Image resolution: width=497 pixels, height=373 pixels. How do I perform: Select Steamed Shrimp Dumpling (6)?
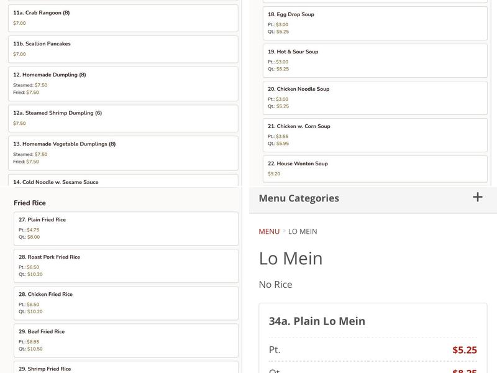click(125, 118)
